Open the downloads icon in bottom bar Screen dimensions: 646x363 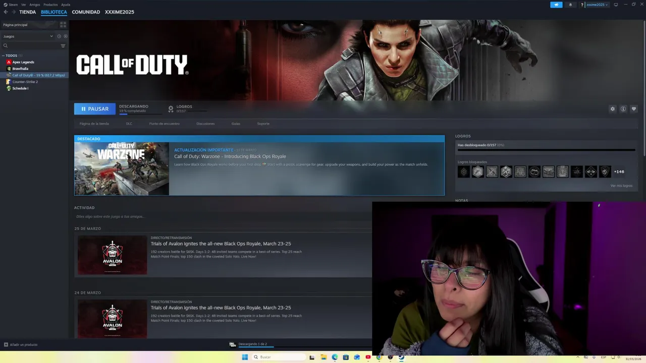coord(233,344)
